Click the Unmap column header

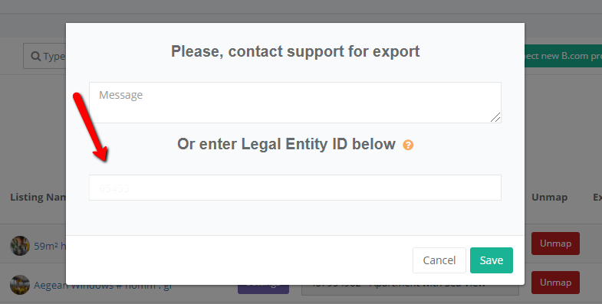click(549, 198)
